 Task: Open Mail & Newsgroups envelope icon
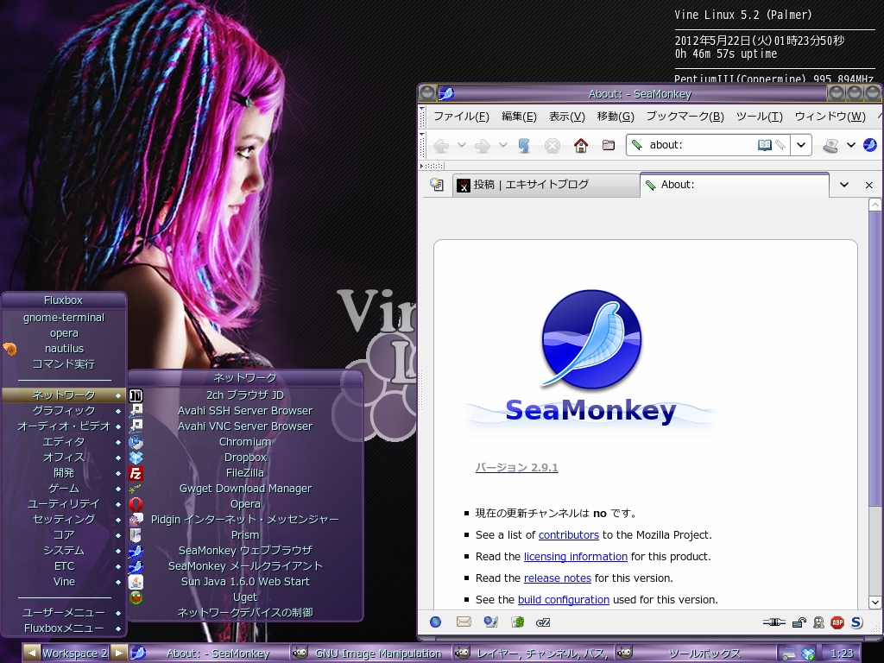(x=464, y=622)
